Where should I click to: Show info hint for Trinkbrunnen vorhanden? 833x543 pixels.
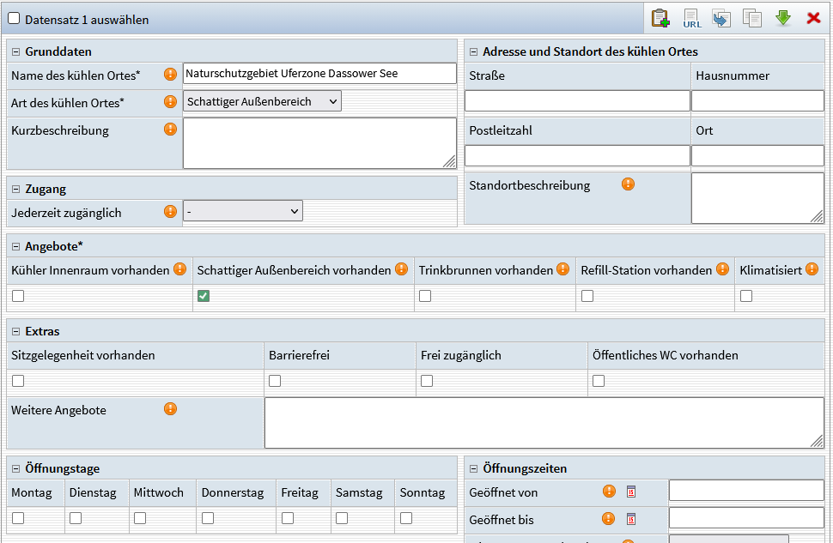click(562, 269)
